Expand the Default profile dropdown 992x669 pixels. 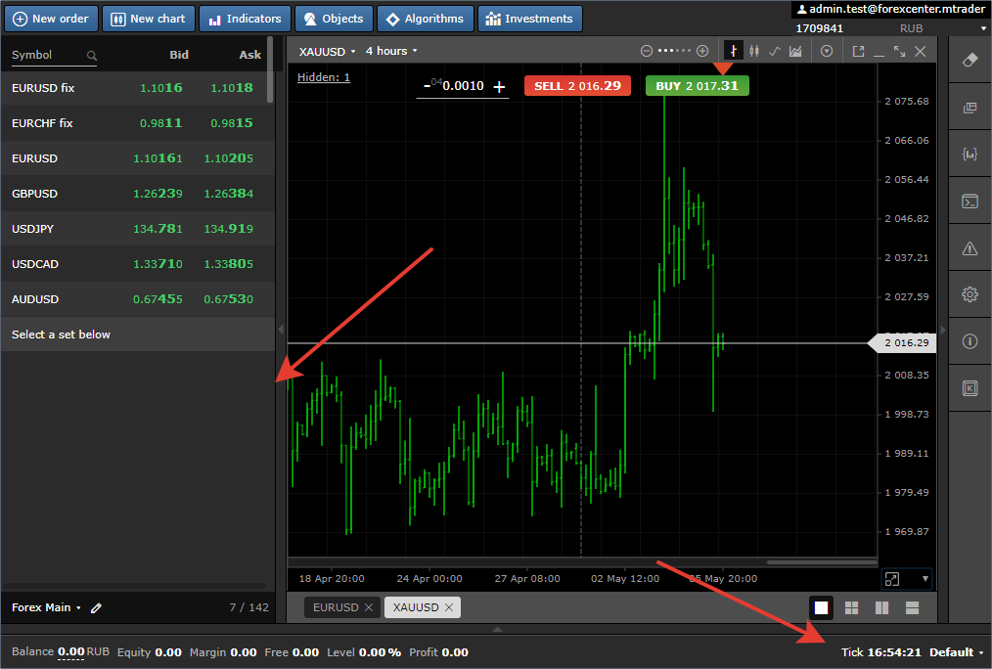pyautogui.click(x=956, y=652)
